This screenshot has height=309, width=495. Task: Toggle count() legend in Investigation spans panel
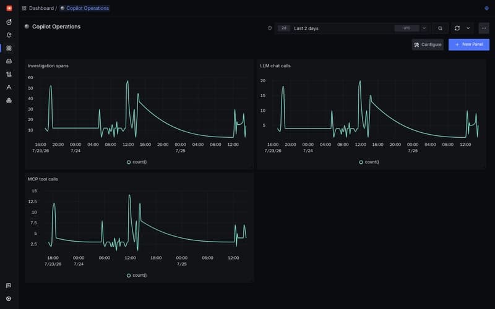coord(136,162)
